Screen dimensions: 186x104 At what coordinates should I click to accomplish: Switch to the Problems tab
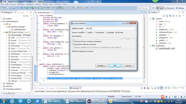(x=40, y=88)
